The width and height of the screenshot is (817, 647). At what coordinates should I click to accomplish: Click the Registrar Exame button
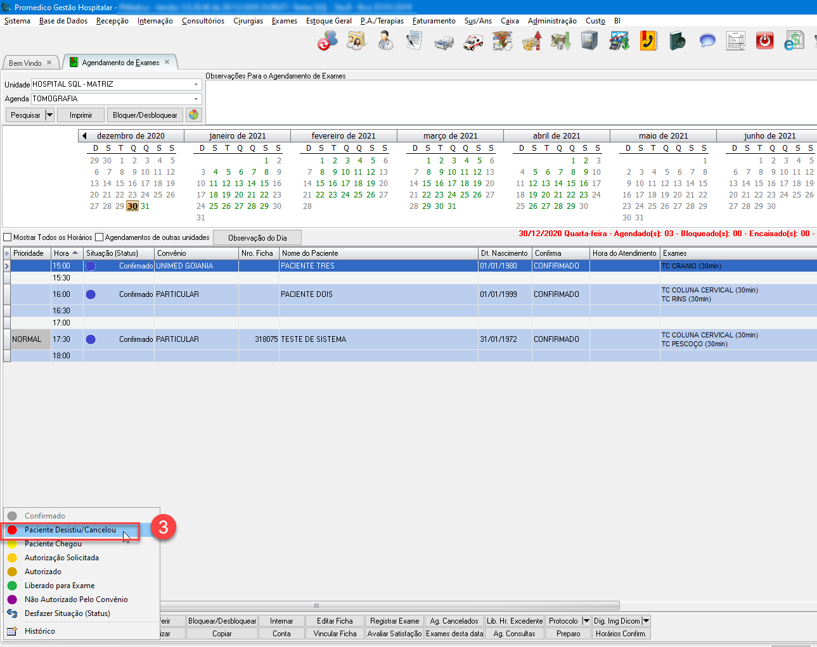[x=394, y=621]
